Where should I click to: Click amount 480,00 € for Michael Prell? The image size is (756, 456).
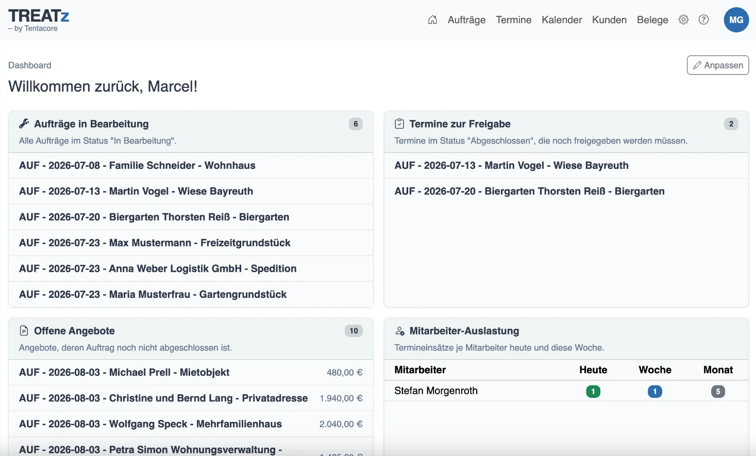(x=345, y=372)
